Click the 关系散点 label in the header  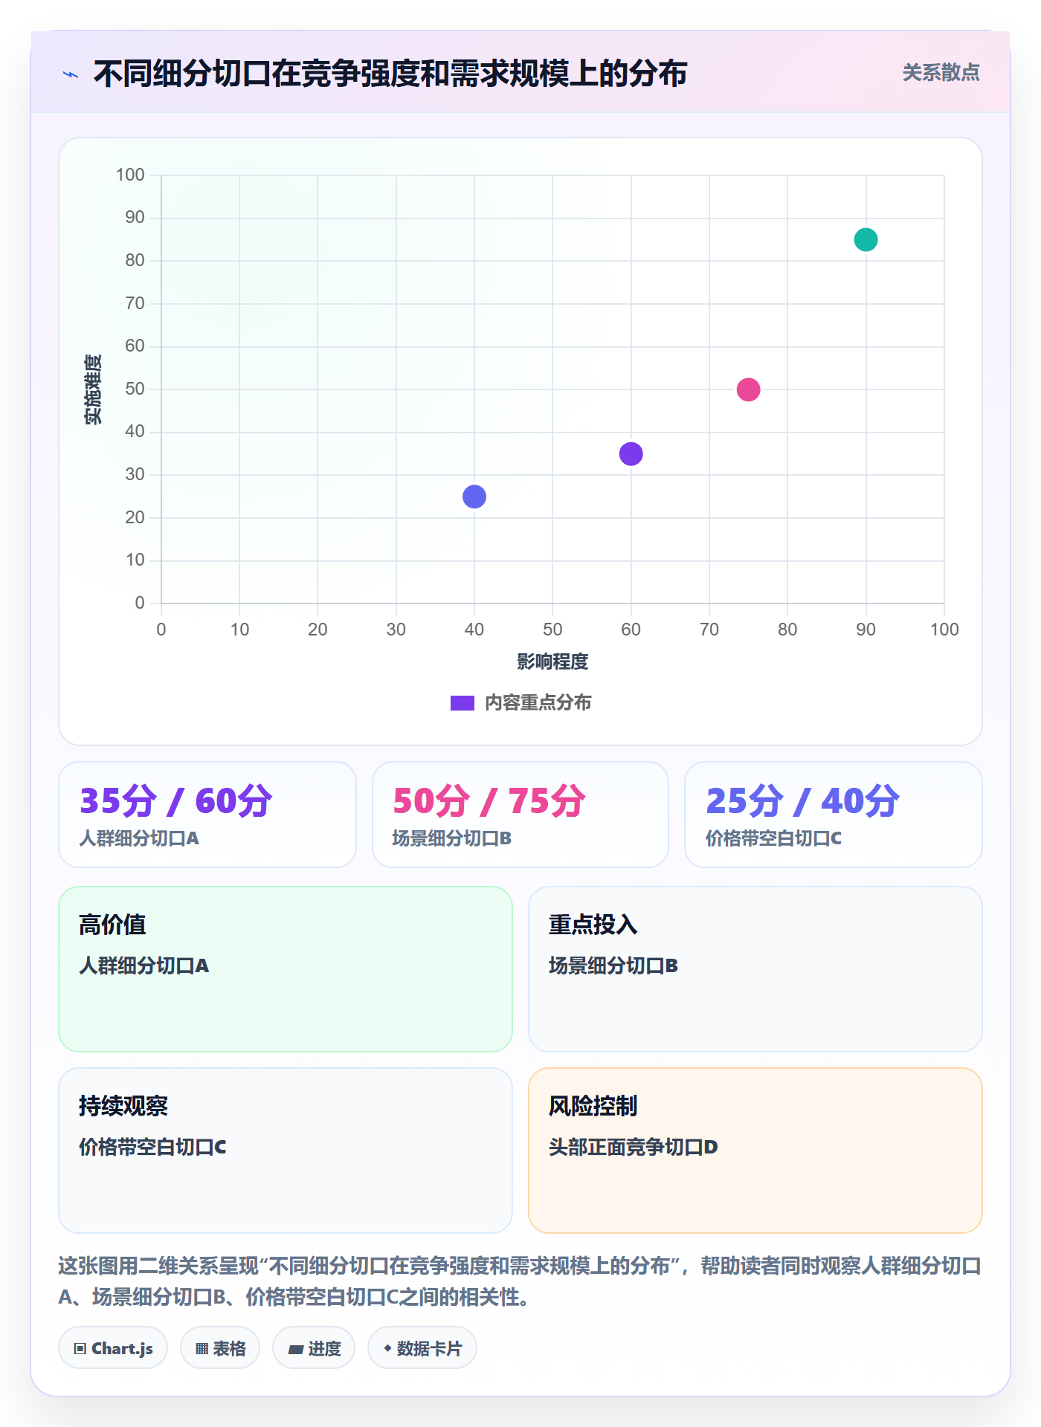941,73
